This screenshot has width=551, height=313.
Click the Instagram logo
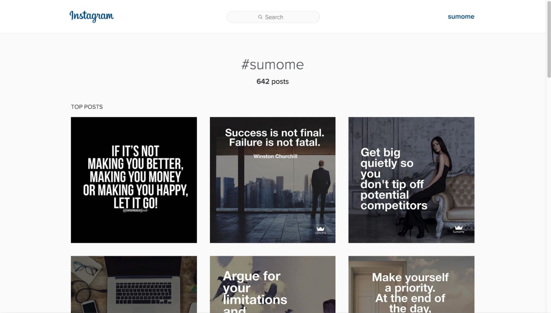coord(91,17)
